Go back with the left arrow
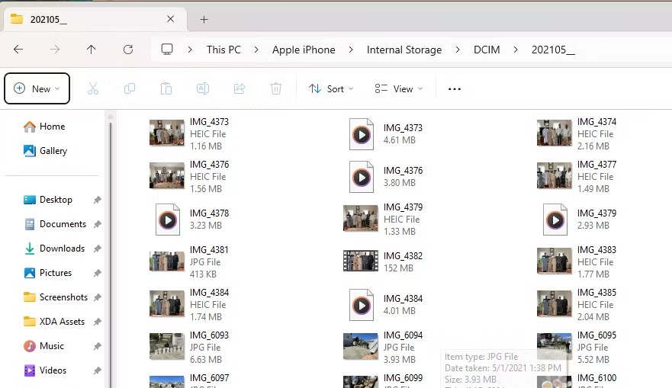672x388 pixels. pos(18,50)
